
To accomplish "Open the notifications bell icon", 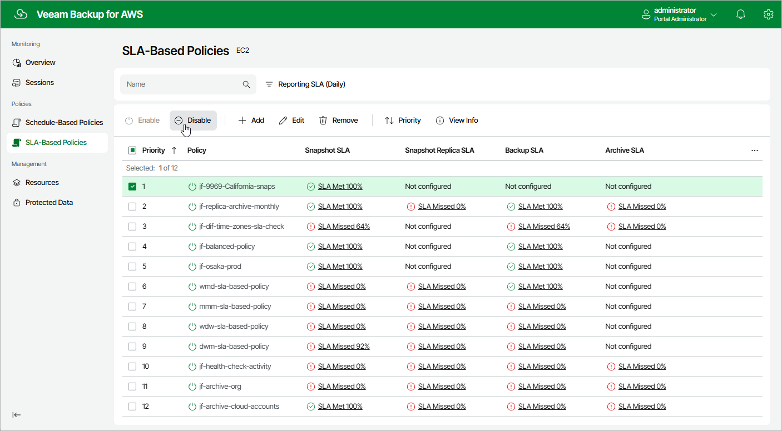I will tap(740, 14).
